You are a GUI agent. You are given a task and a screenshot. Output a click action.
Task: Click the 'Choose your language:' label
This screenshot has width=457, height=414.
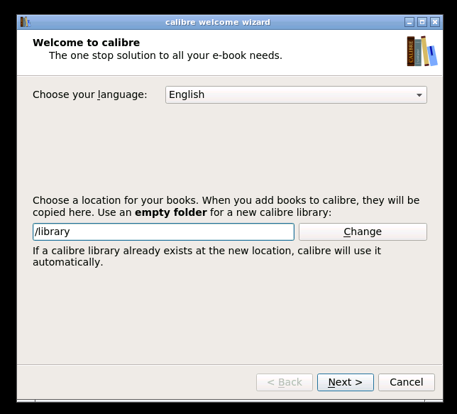click(89, 94)
